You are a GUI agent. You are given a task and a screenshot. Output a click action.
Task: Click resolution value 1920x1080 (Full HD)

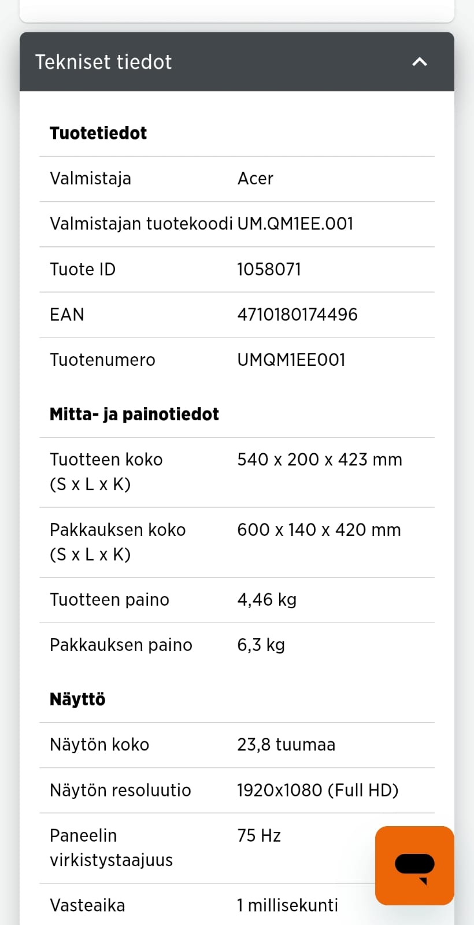pos(317,790)
